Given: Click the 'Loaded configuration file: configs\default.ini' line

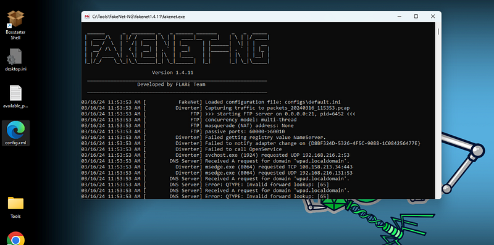Looking at the screenshot, I should (211, 102).
